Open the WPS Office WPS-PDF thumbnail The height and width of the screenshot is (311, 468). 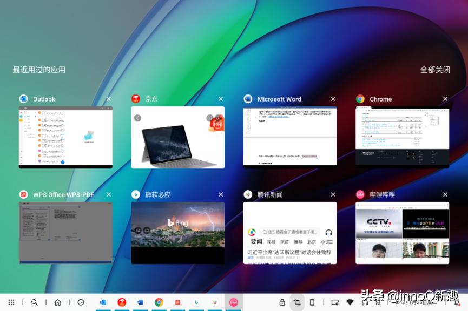coord(65,232)
